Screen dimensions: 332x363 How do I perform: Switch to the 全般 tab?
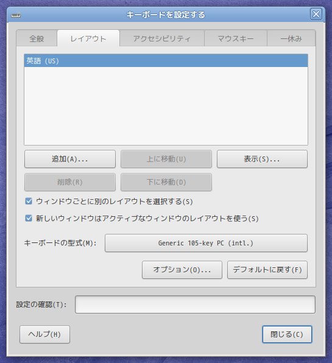[37, 38]
